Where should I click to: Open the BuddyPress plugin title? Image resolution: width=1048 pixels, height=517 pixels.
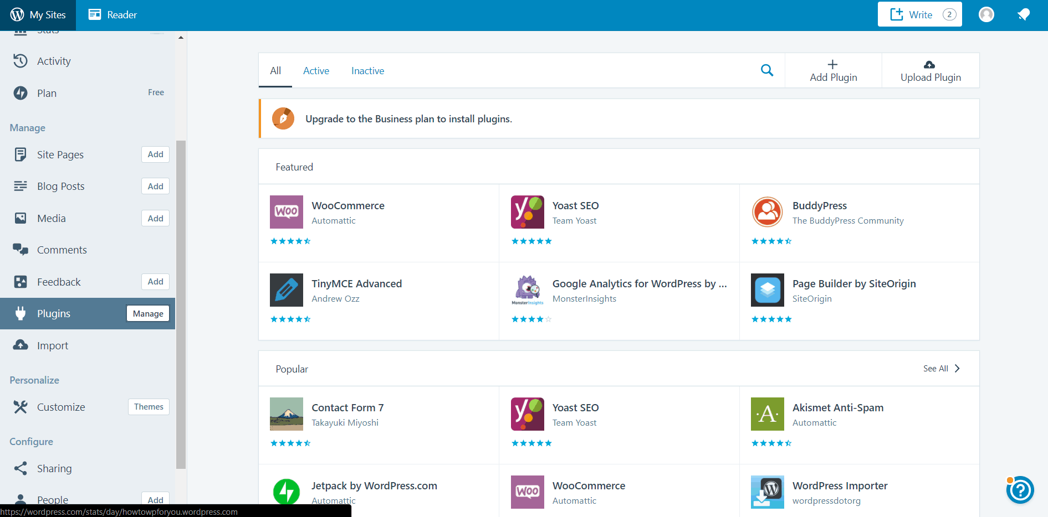click(820, 205)
